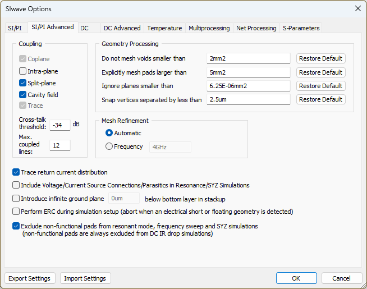Open the S-Parameters tab
Image resolution: width=367 pixels, height=289 pixels.
301,28
